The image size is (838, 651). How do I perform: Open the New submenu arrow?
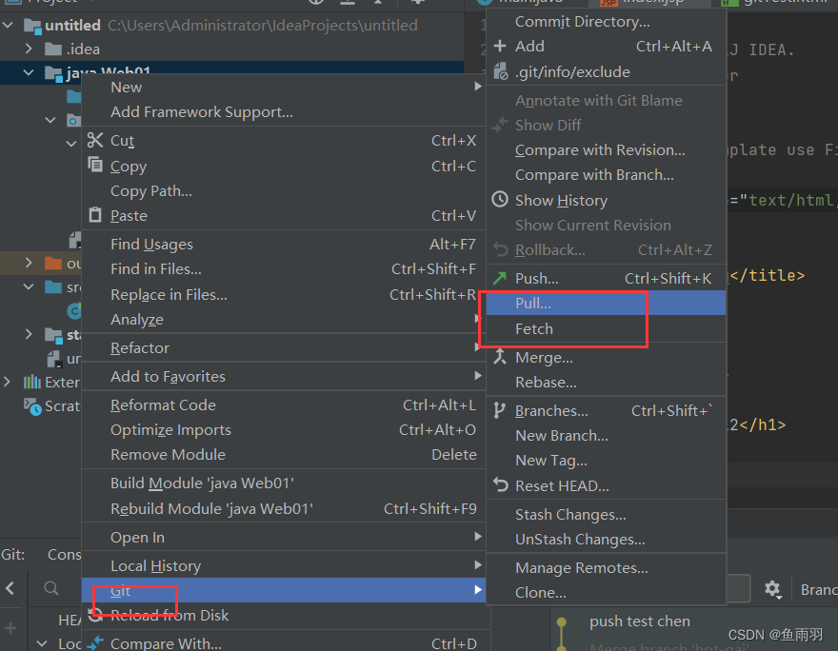tap(478, 87)
